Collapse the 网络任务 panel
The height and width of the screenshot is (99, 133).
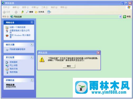[x=32, y=22]
